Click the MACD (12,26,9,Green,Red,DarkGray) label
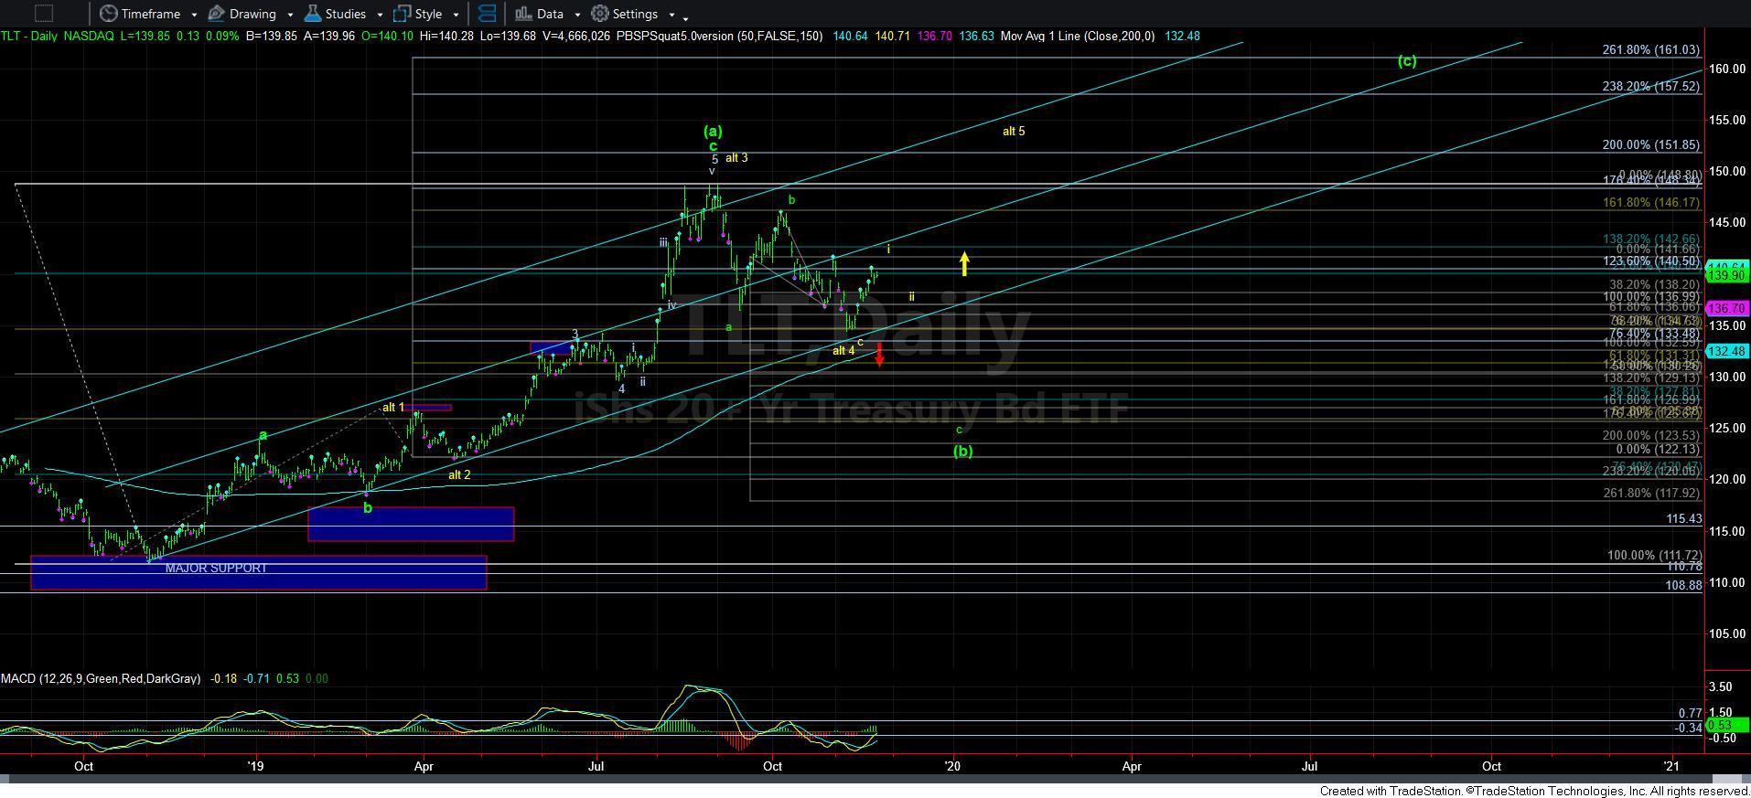The image size is (1751, 798). 101,678
